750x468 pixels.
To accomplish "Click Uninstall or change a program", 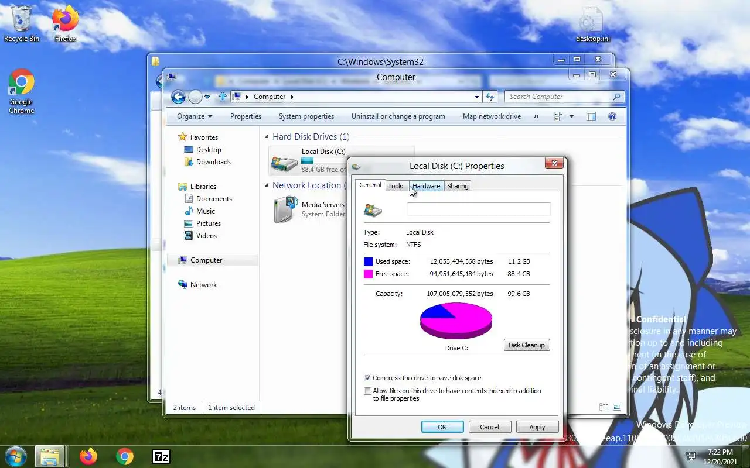I will pyautogui.click(x=398, y=116).
